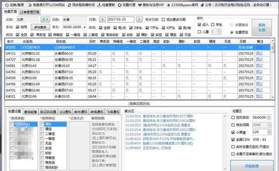Toggle the K开头 filter checkbox

(163, 28)
